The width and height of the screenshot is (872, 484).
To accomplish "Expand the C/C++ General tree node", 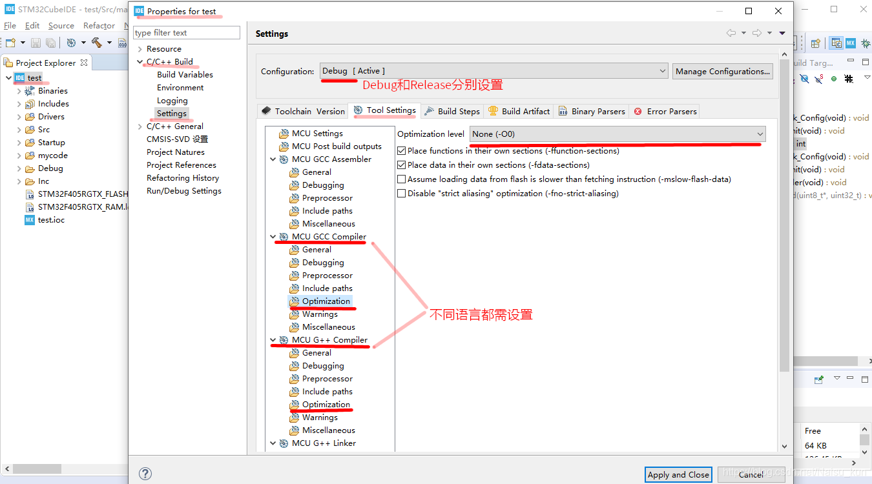I will (x=140, y=126).
